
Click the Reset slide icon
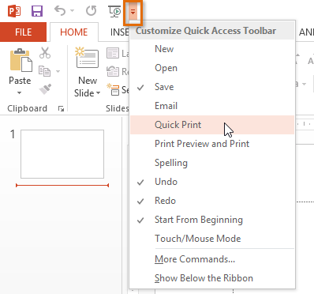[x=113, y=71]
